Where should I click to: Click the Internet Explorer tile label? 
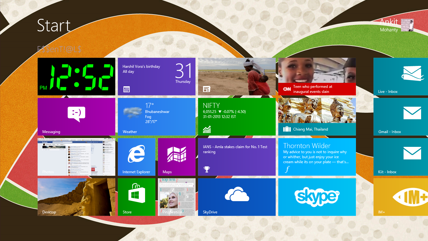point(136,172)
